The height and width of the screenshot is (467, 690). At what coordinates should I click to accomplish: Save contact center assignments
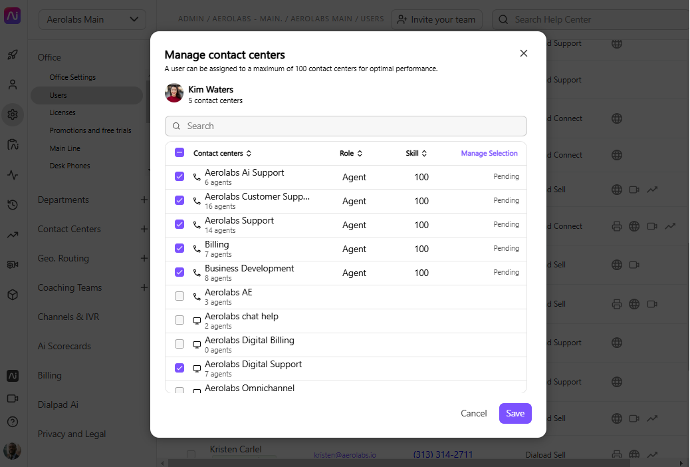point(515,413)
